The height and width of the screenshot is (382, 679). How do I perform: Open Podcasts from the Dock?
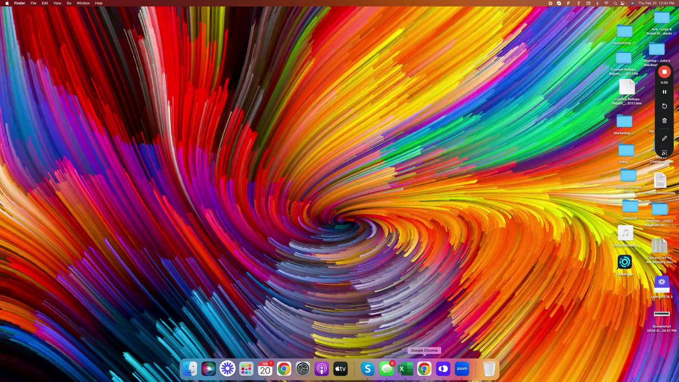[321, 368]
